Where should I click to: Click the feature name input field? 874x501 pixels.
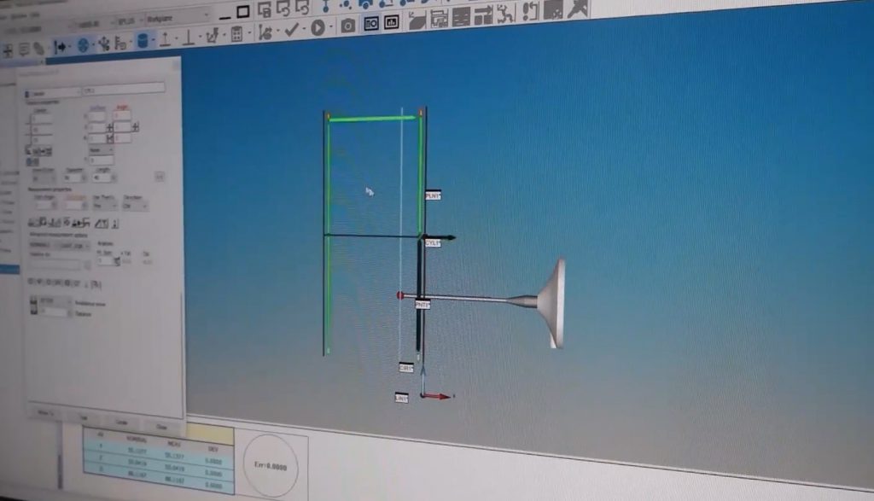(122, 88)
